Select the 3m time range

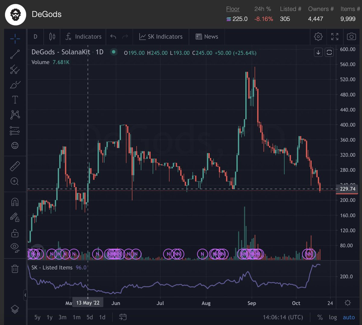tap(62, 317)
